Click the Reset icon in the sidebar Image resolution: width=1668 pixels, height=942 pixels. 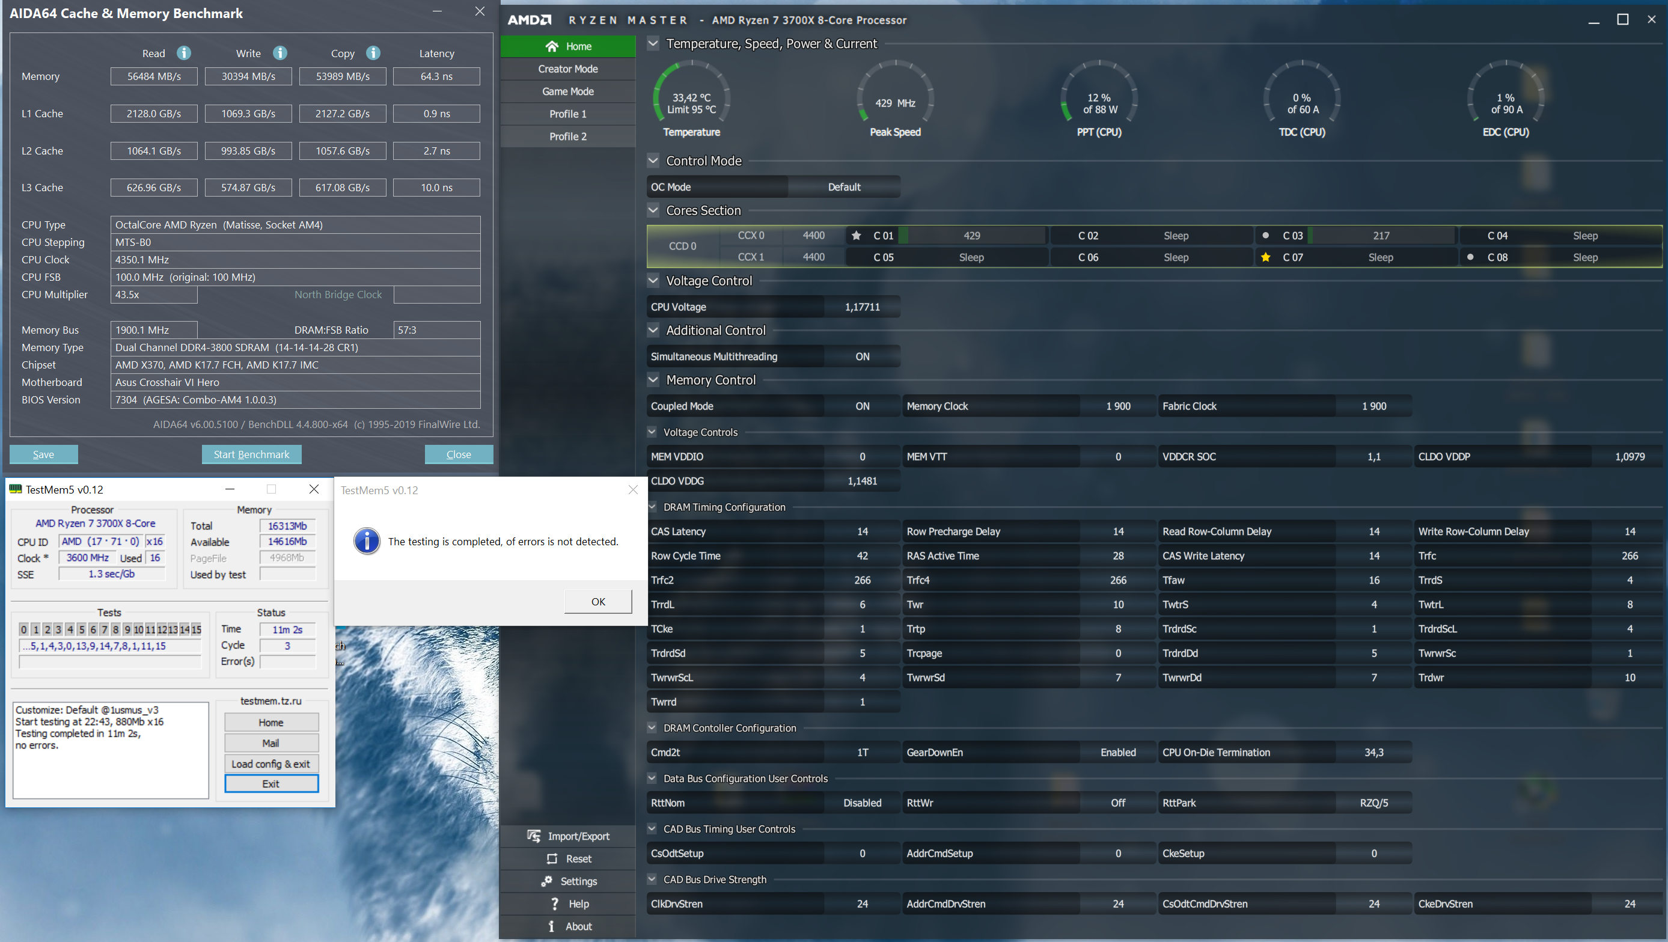pyautogui.click(x=552, y=858)
